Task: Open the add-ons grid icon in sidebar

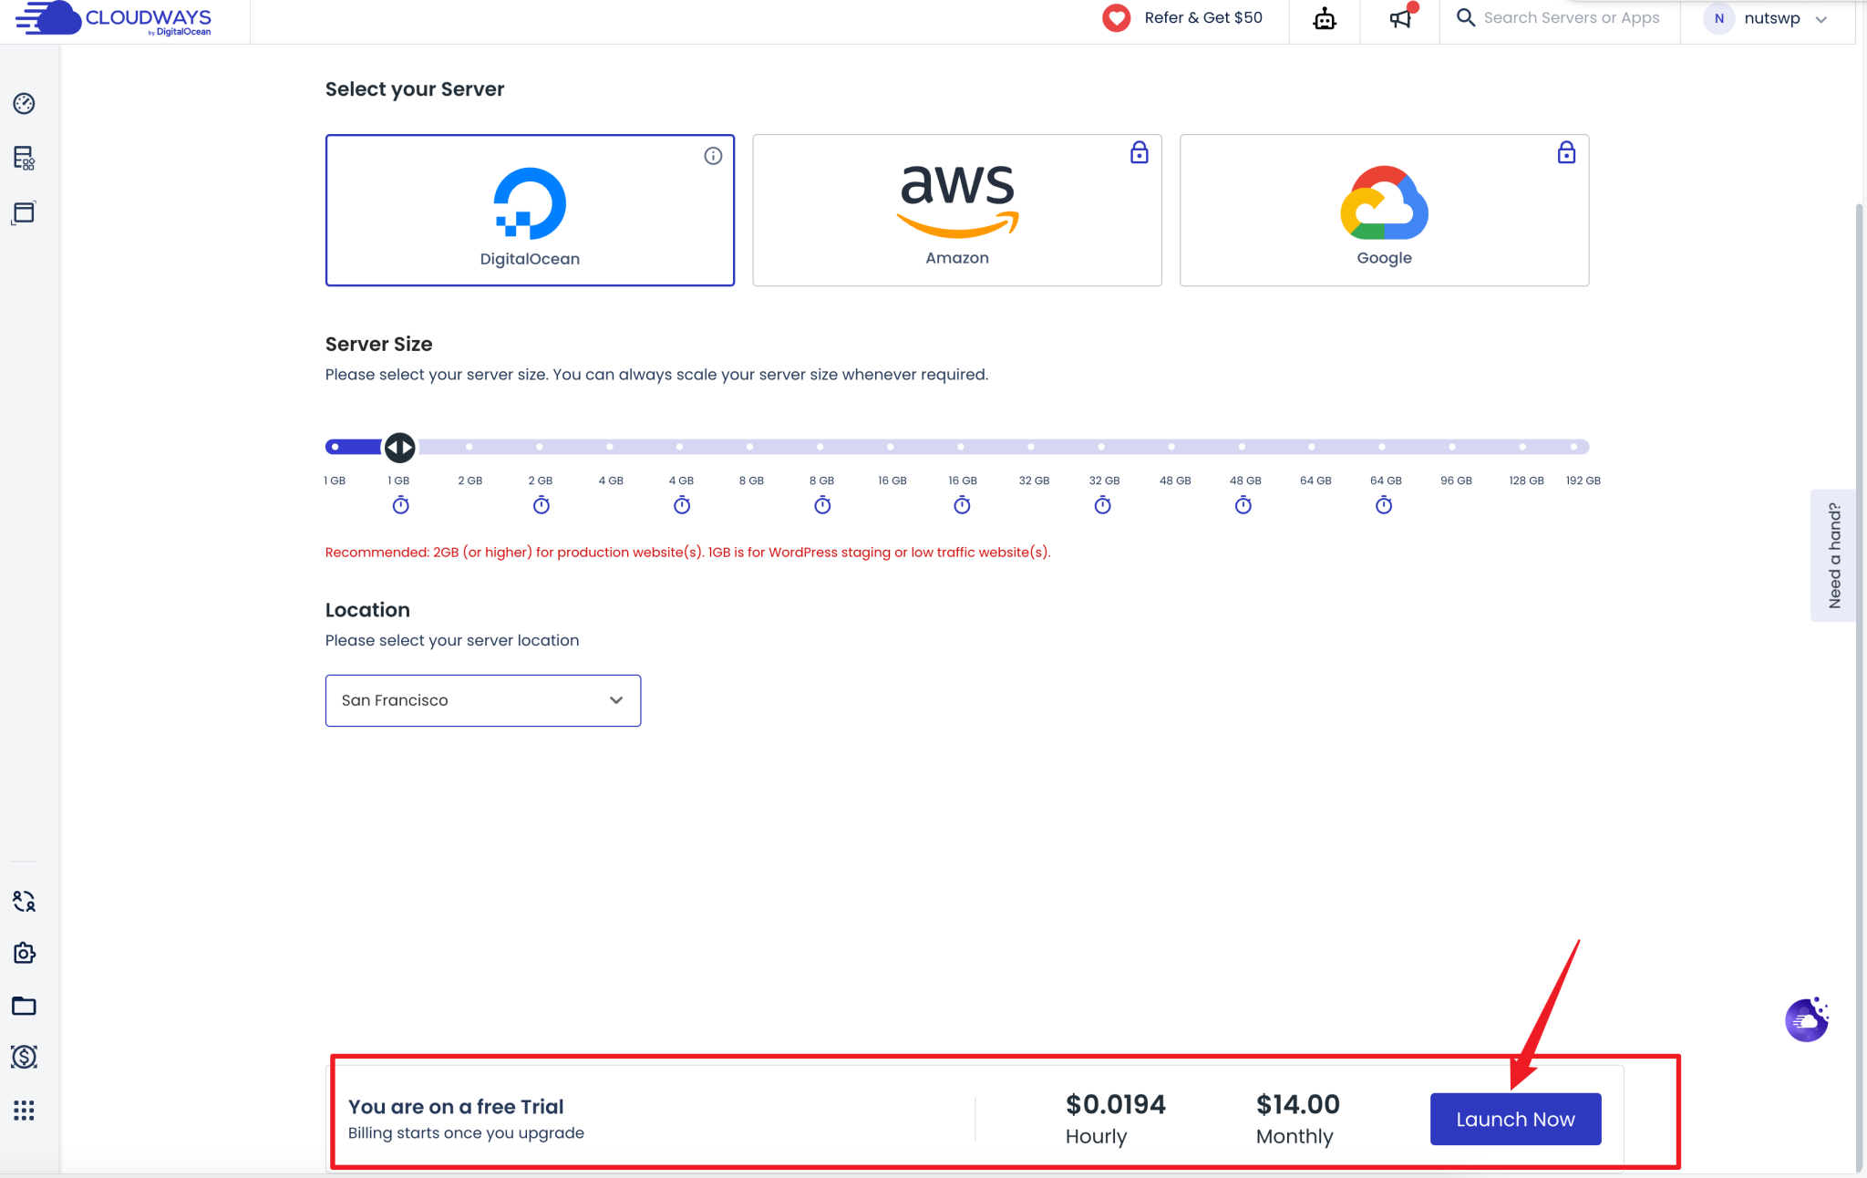Action: (x=24, y=1111)
